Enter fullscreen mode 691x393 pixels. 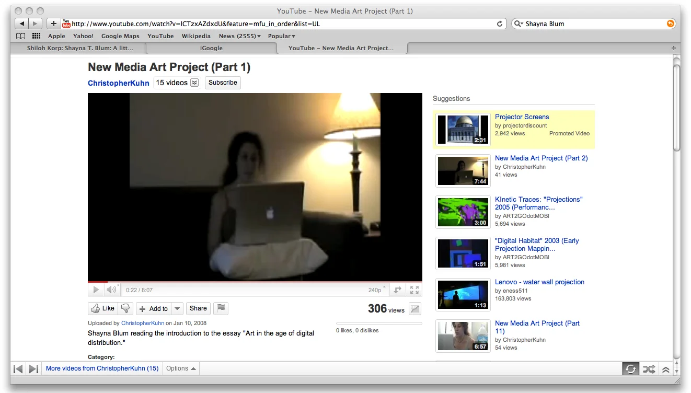point(414,290)
